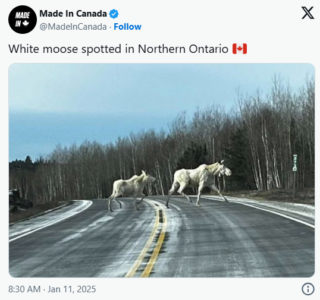The image size is (320, 300).
Task: Click the larger white moose in the photo
Action: [199, 183]
